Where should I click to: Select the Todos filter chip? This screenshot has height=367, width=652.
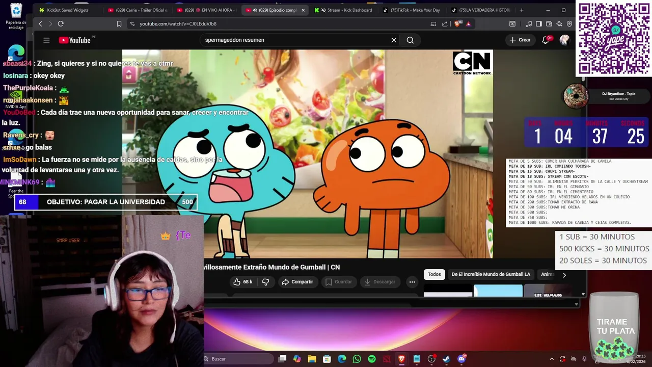pyautogui.click(x=434, y=274)
